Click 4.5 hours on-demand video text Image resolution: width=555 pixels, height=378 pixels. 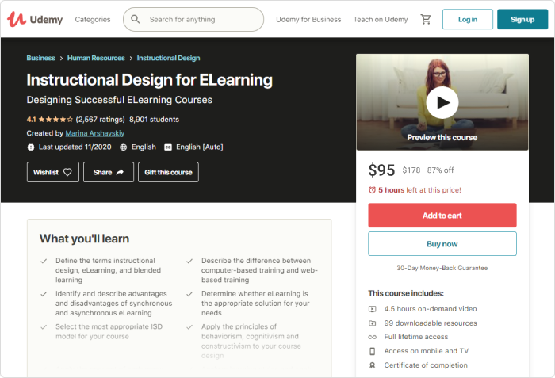pyautogui.click(x=431, y=309)
